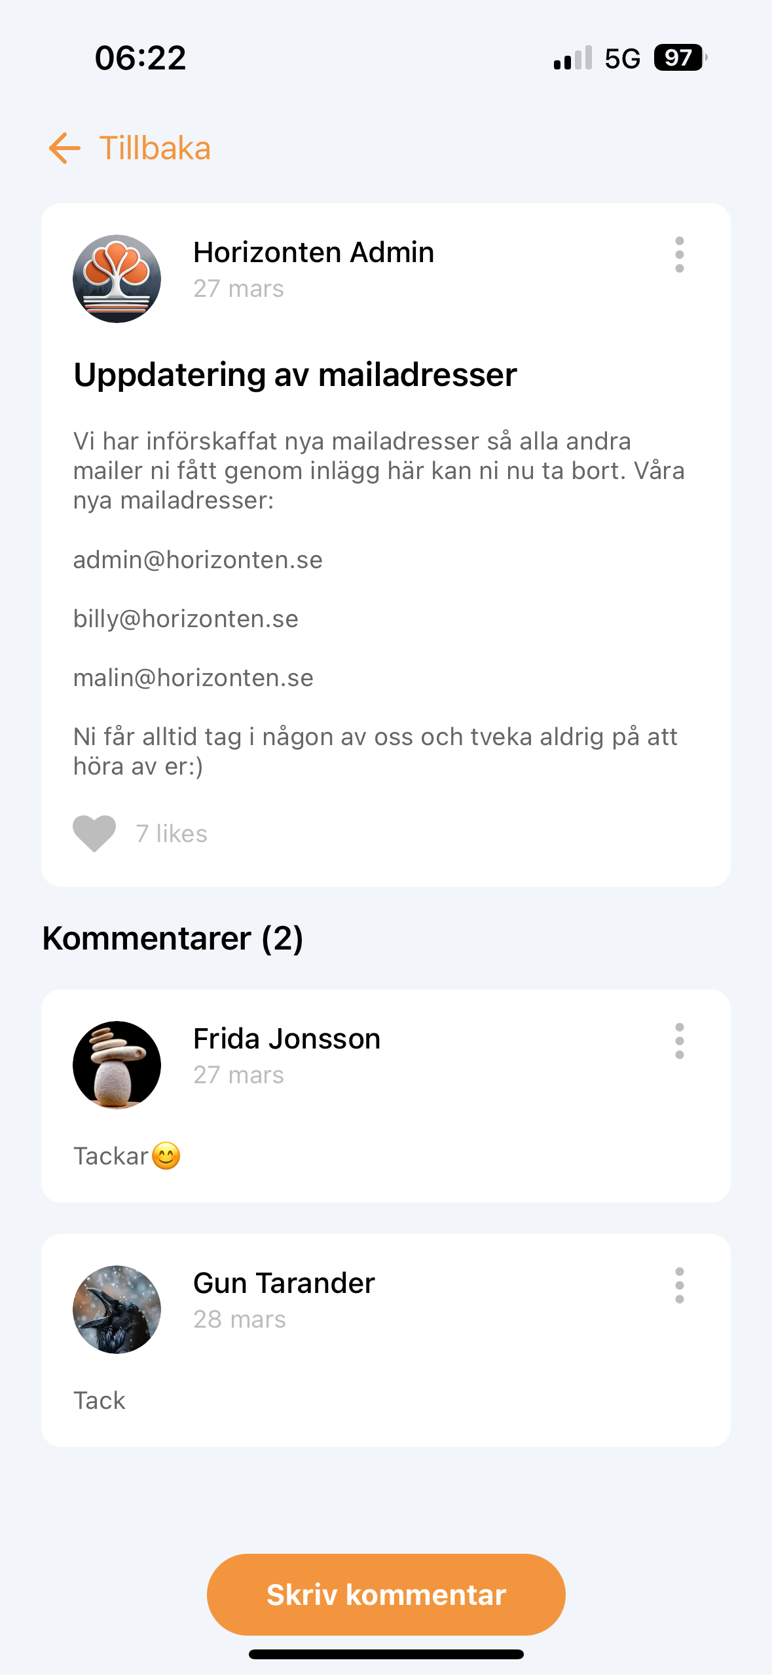This screenshot has height=1675, width=772.
Task: Open Frida Jonsson comment options menu
Action: (x=680, y=1041)
